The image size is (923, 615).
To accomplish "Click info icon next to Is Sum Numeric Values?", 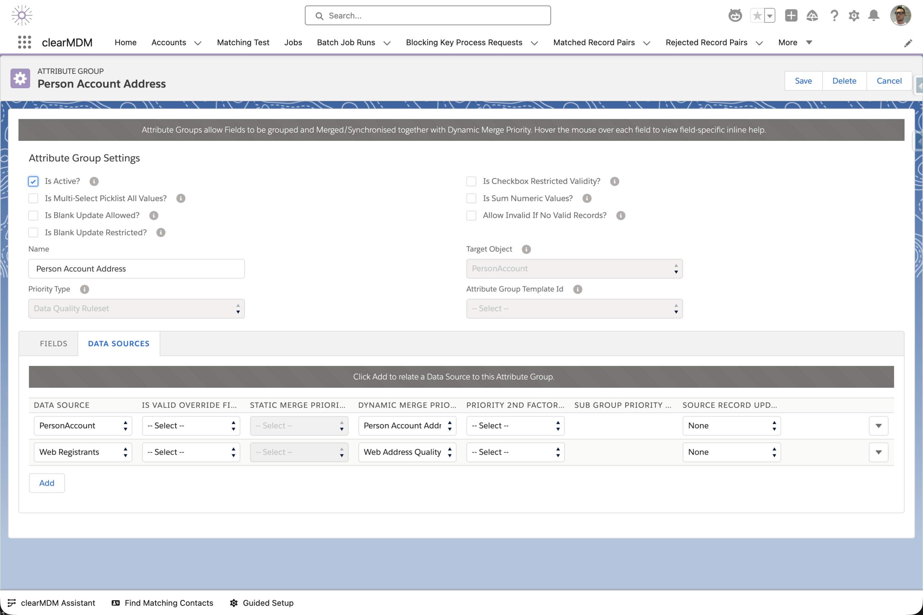I will pos(587,199).
